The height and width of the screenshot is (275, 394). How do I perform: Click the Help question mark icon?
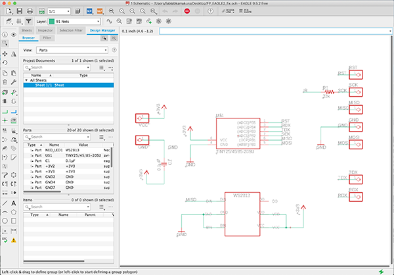[211, 11]
